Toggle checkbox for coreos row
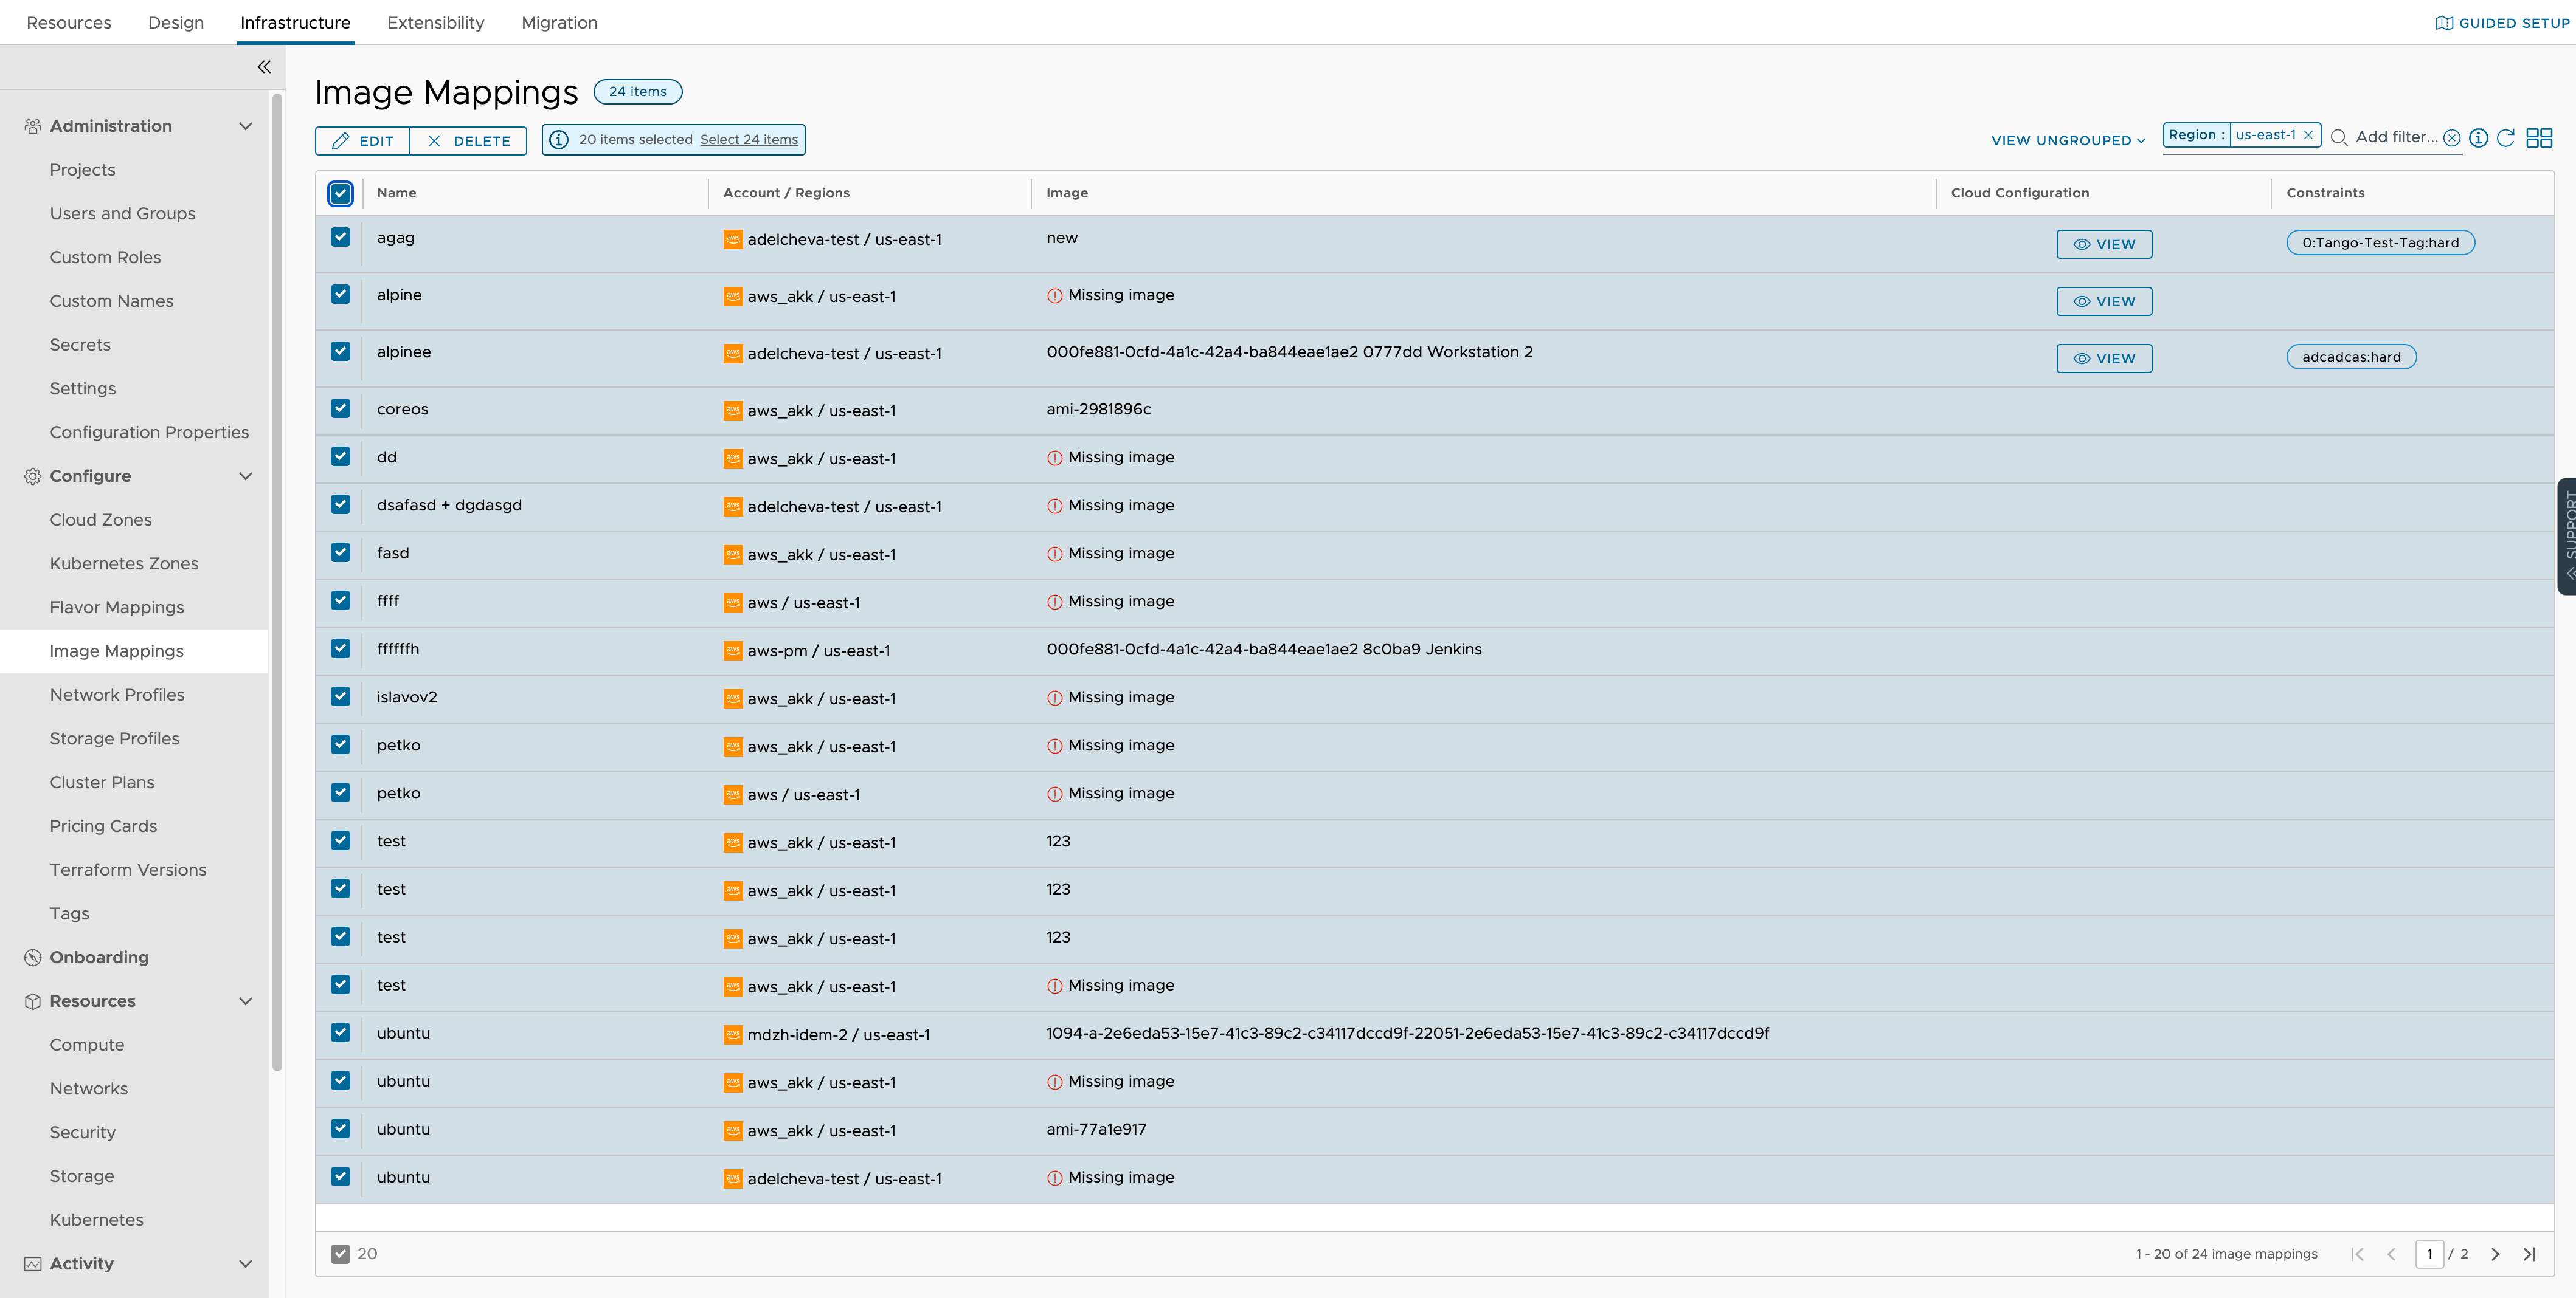The height and width of the screenshot is (1298, 2576). [x=341, y=409]
